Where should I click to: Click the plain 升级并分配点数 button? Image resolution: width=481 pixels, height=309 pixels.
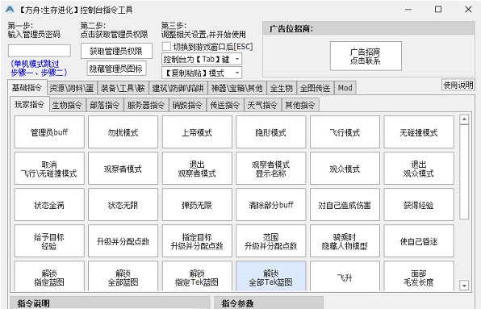point(123,241)
